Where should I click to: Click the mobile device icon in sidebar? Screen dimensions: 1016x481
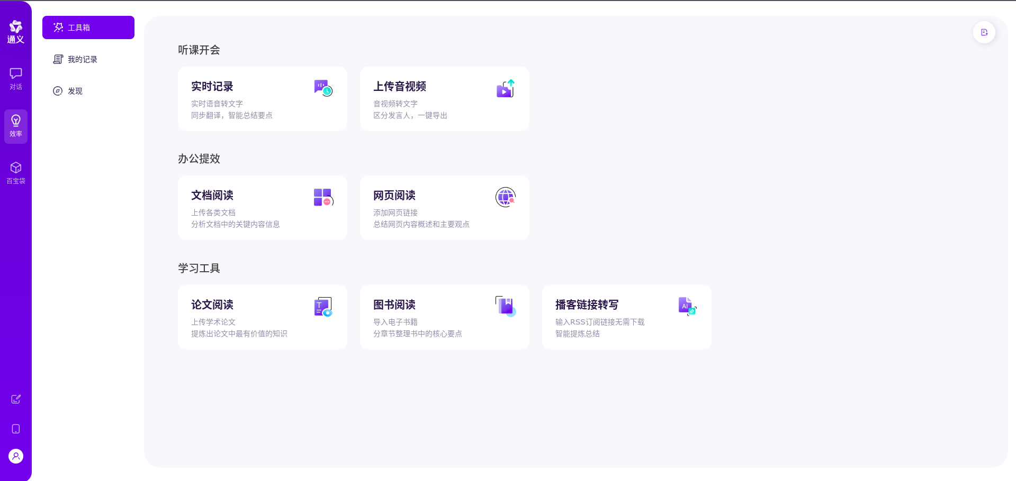coord(16,429)
